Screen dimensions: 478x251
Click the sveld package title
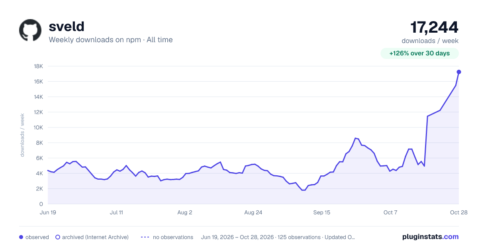(67, 26)
